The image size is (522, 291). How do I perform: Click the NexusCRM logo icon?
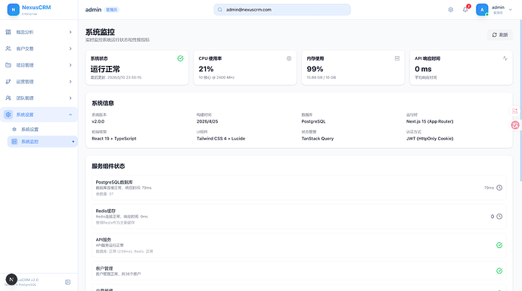pyautogui.click(x=14, y=10)
